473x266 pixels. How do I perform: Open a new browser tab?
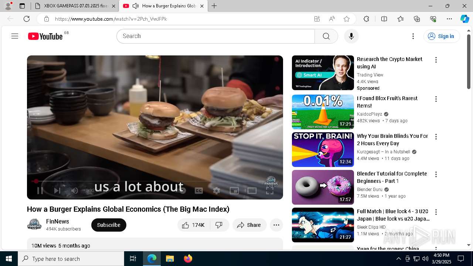214,6
